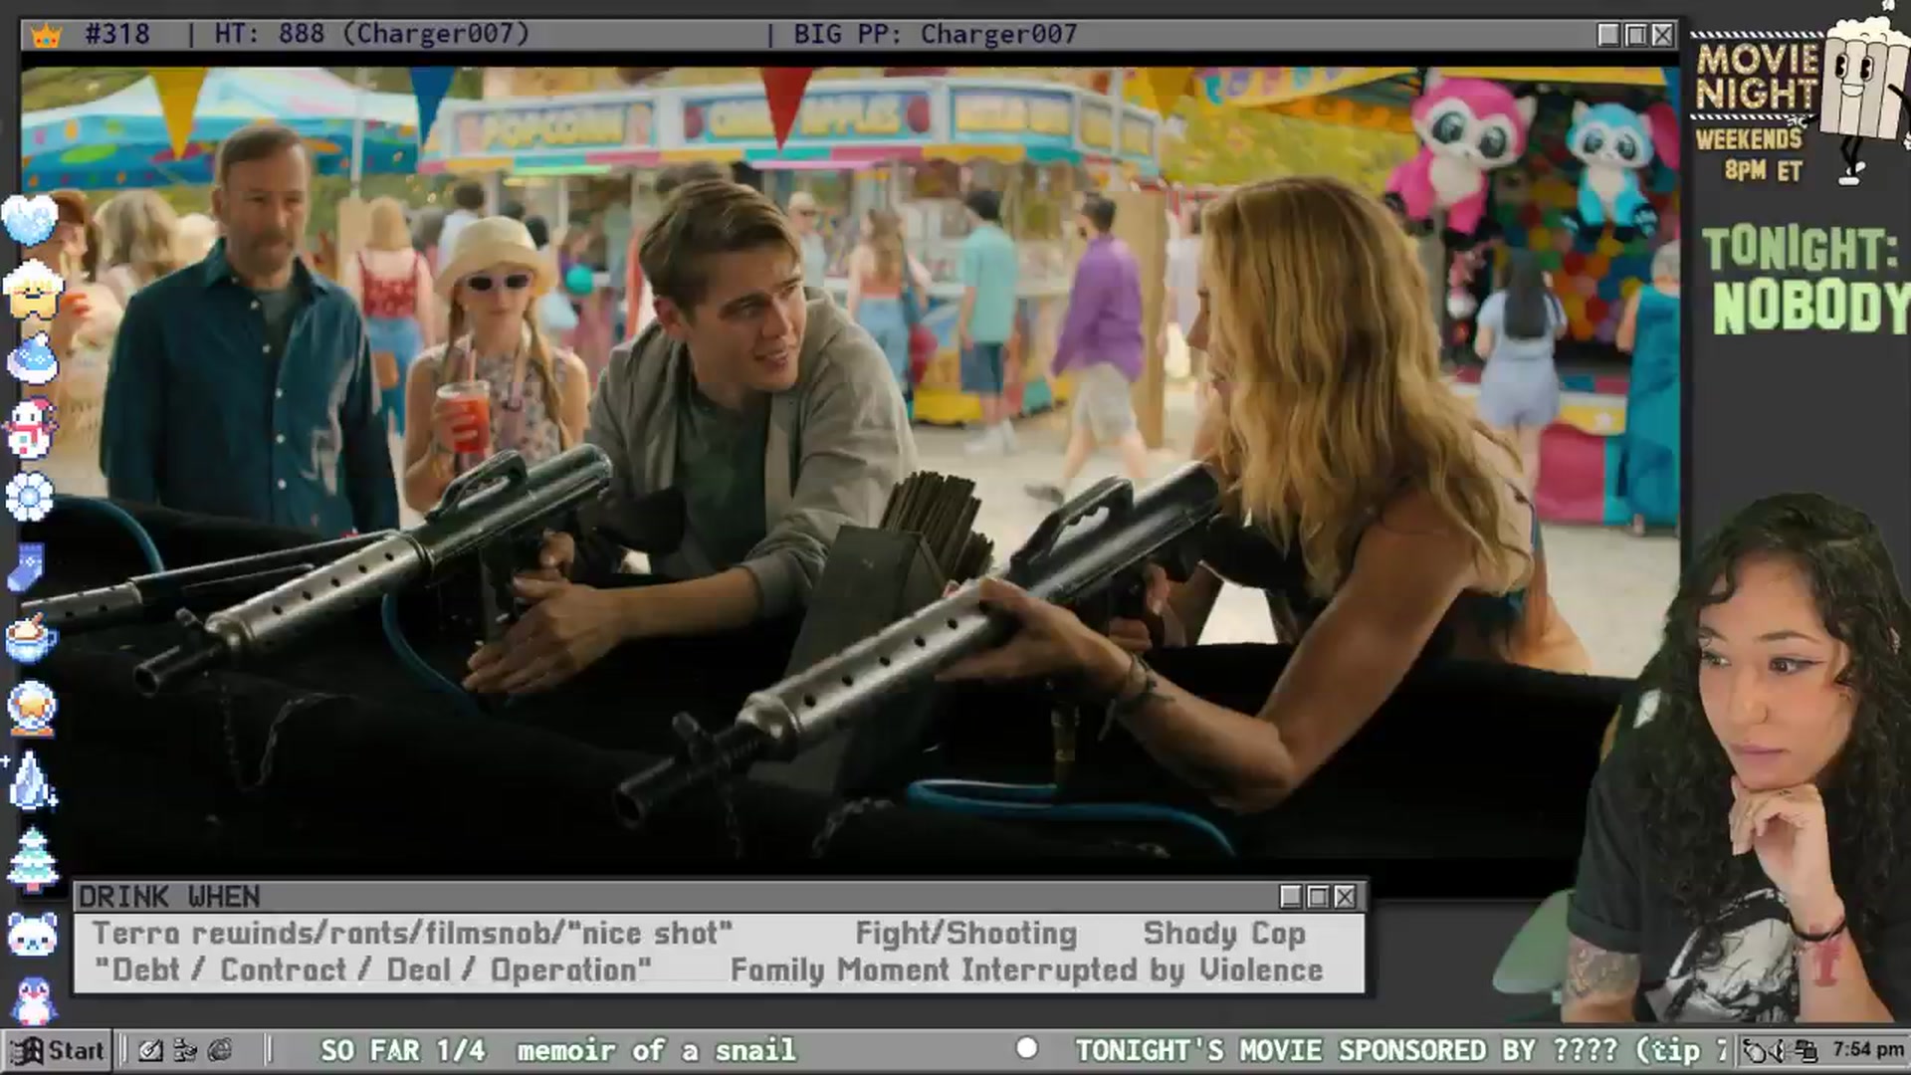Maximize the DRINK WHEN window
This screenshot has height=1075, width=1911.
coord(1318,897)
